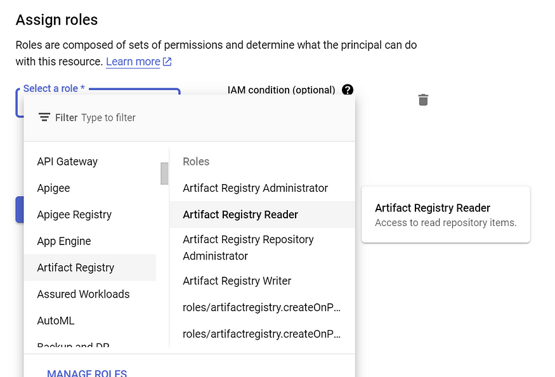
Task: Click the first roles/artifactregistry.createOnP entry
Action: (261, 307)
